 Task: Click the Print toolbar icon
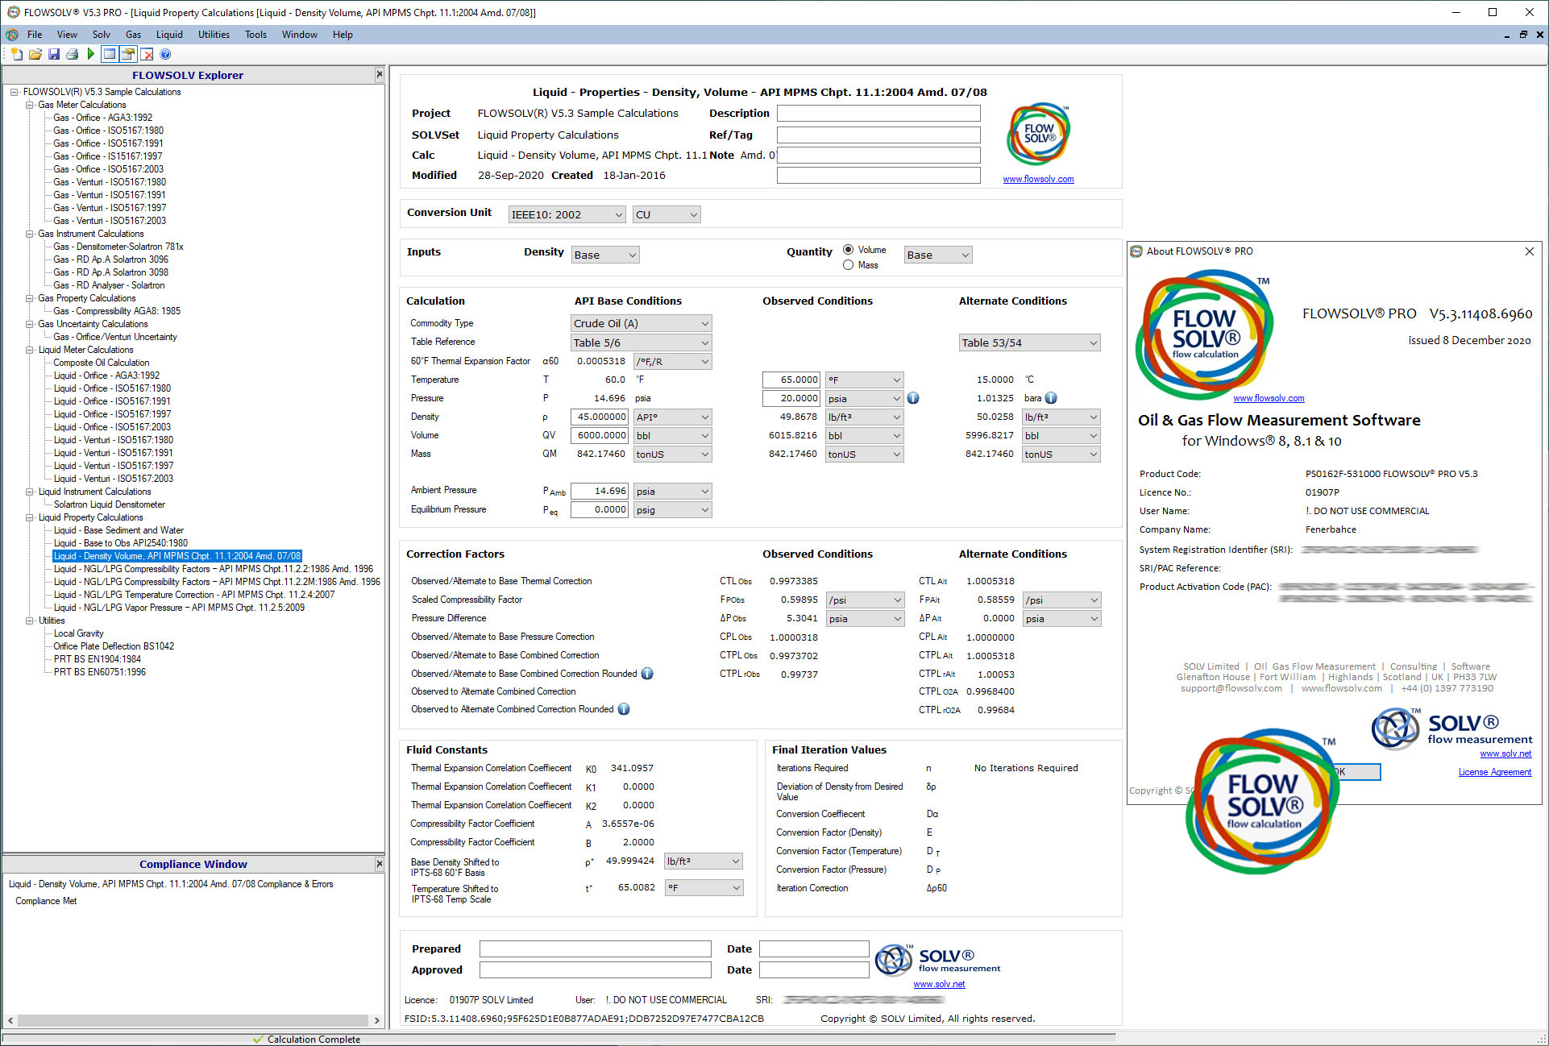[72, 54]
